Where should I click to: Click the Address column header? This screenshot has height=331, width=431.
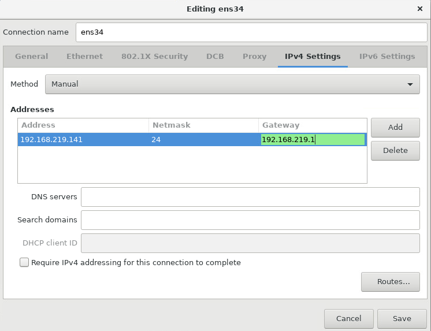click(83, 125)
